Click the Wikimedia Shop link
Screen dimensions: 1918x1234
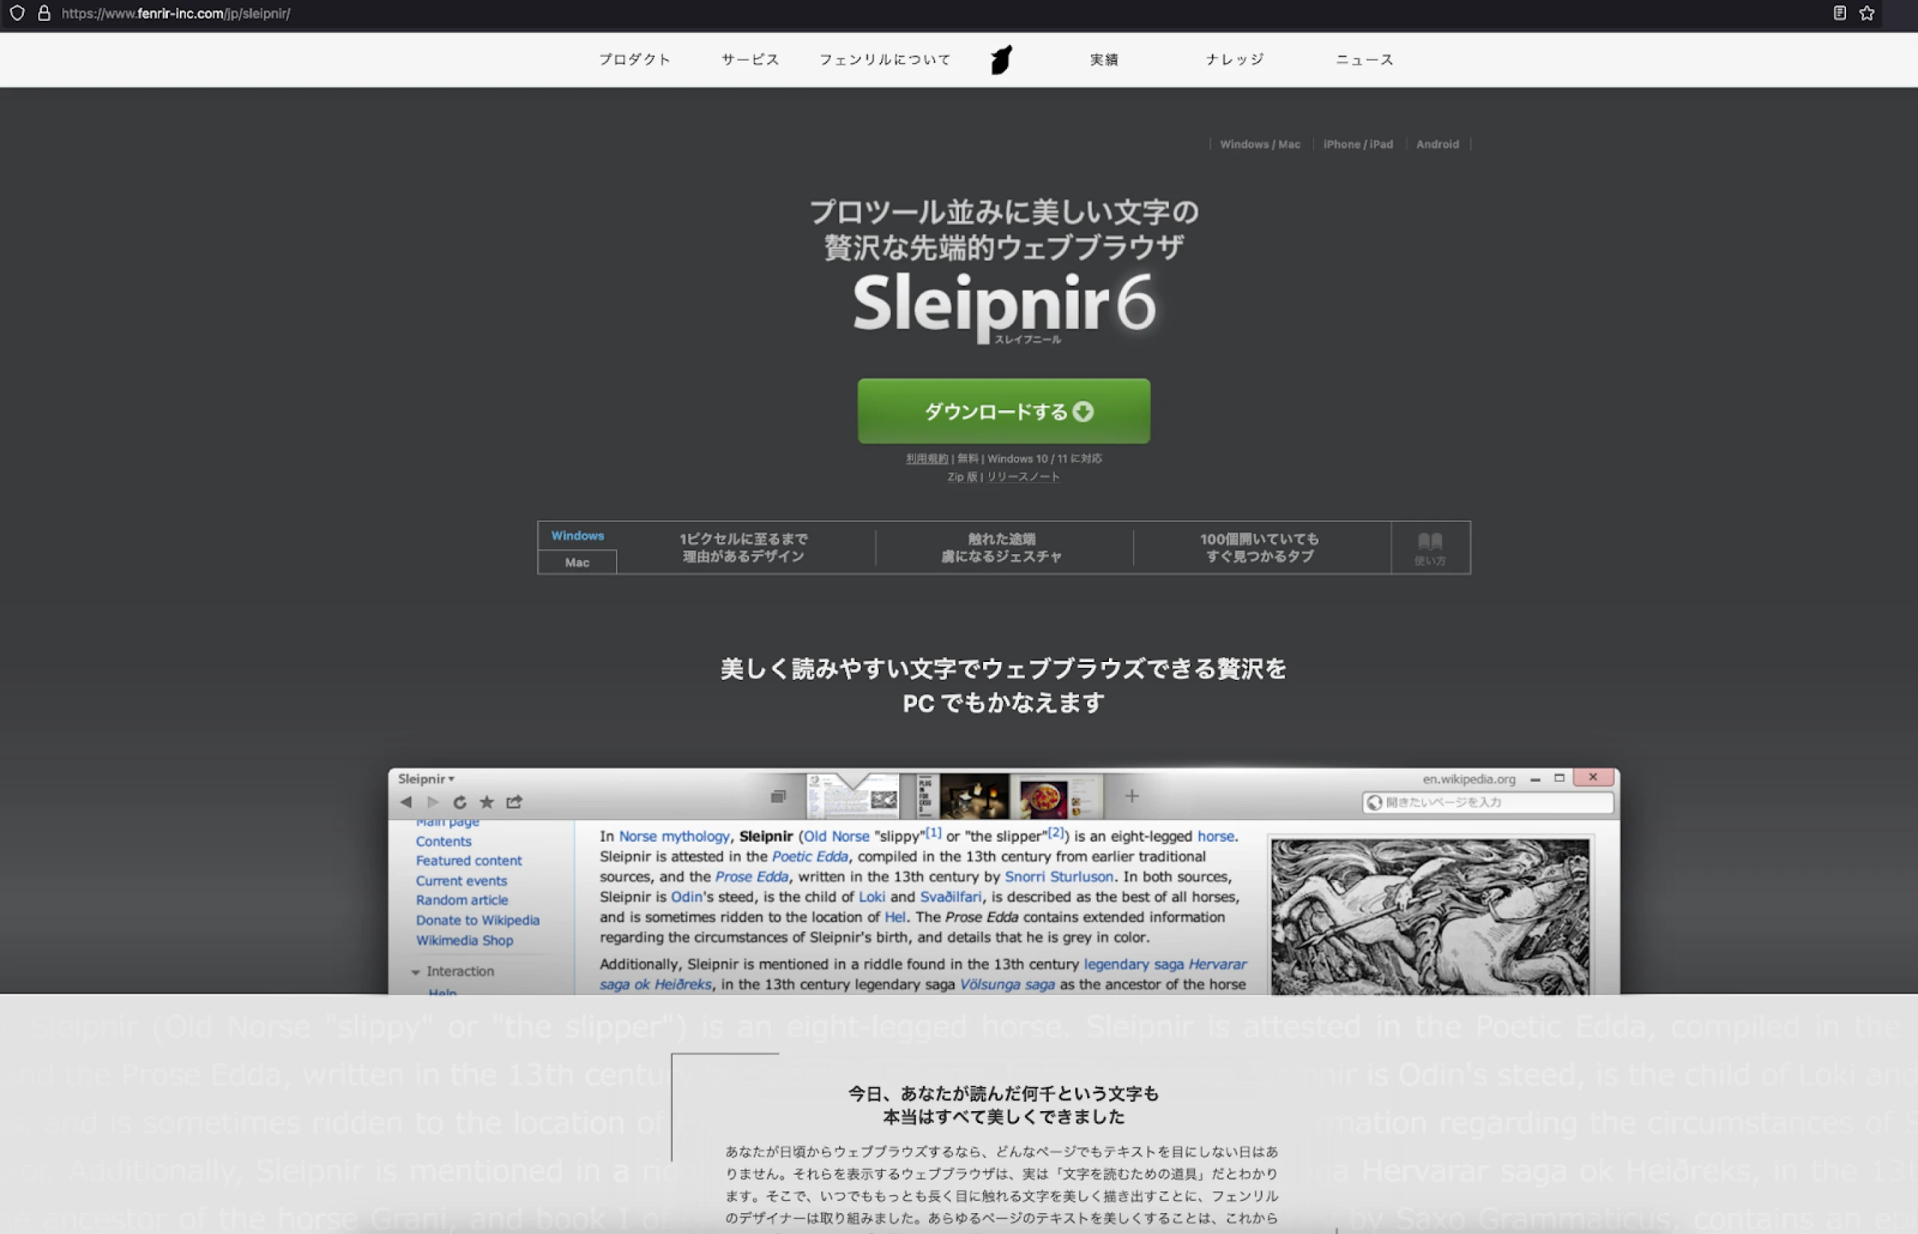point(464,940)
